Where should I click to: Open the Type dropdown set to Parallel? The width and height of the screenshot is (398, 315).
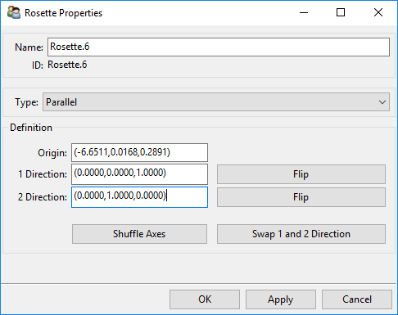click(x=216, y=102)
